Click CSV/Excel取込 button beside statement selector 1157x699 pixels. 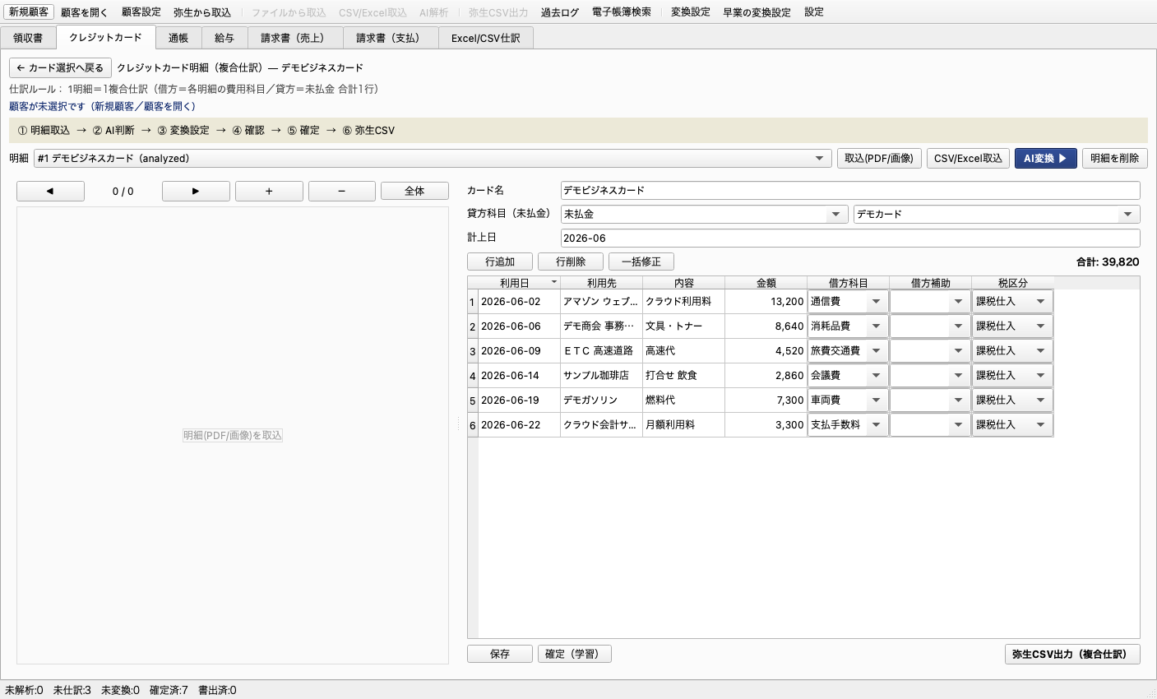click(968, 158)
